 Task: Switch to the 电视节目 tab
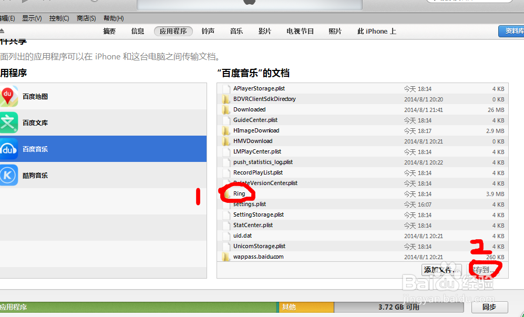coord(300,31)
